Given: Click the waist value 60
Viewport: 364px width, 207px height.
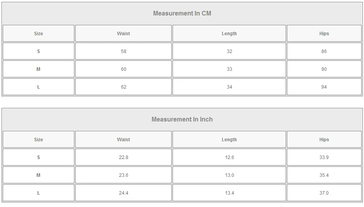Looking at the screenshot, I should (x=123, y=69).
